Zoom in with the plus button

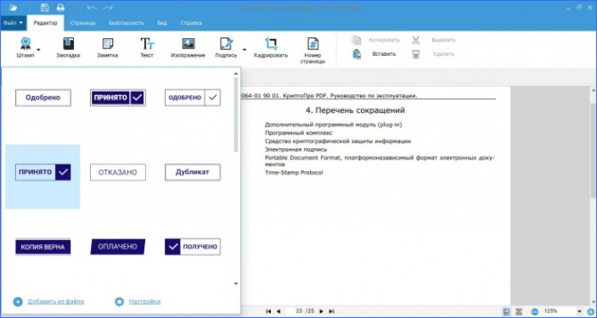590,312
